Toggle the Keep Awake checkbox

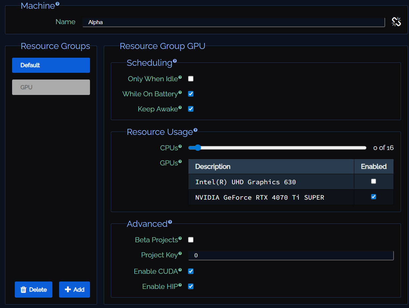click(191, 109)
